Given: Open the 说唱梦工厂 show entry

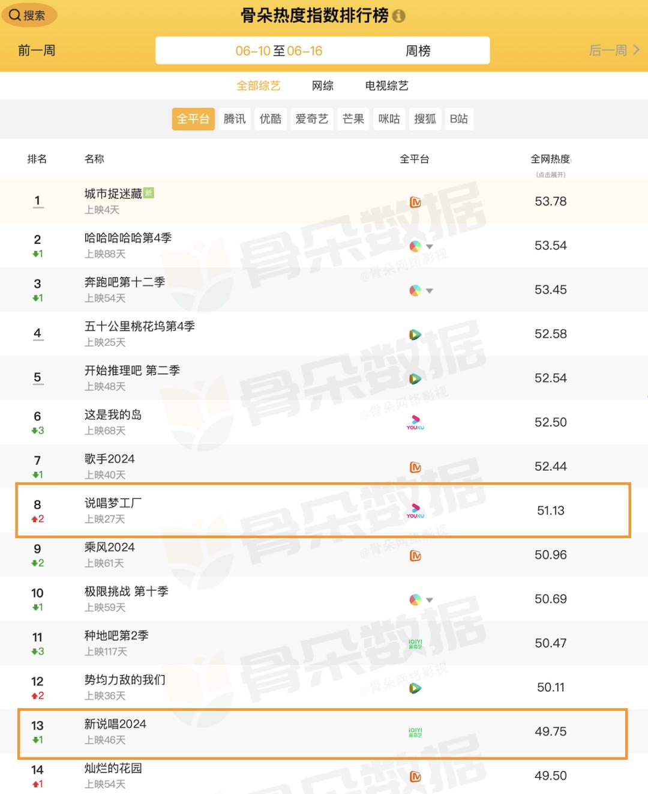Looking at the screenshot, I should click(x=113, y=503).
